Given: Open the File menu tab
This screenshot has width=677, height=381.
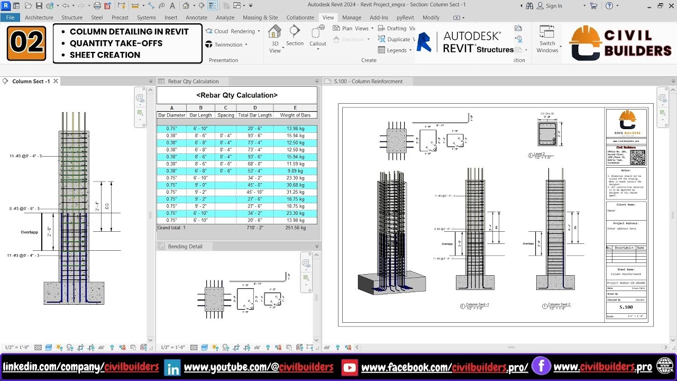Looking at the screenshot, I should click(10, 17).
